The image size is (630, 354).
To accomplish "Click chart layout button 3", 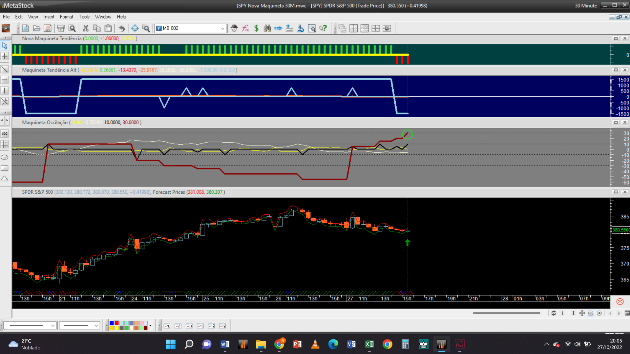I will pos(189,326).
